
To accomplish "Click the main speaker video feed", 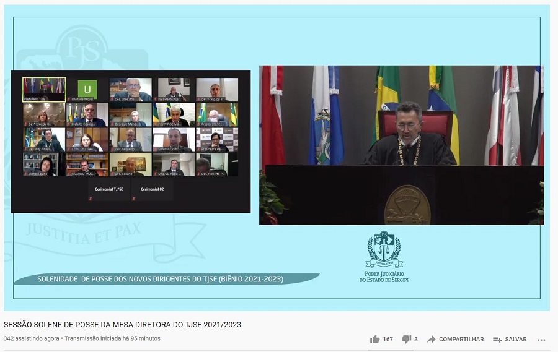I will click(401, 145).
